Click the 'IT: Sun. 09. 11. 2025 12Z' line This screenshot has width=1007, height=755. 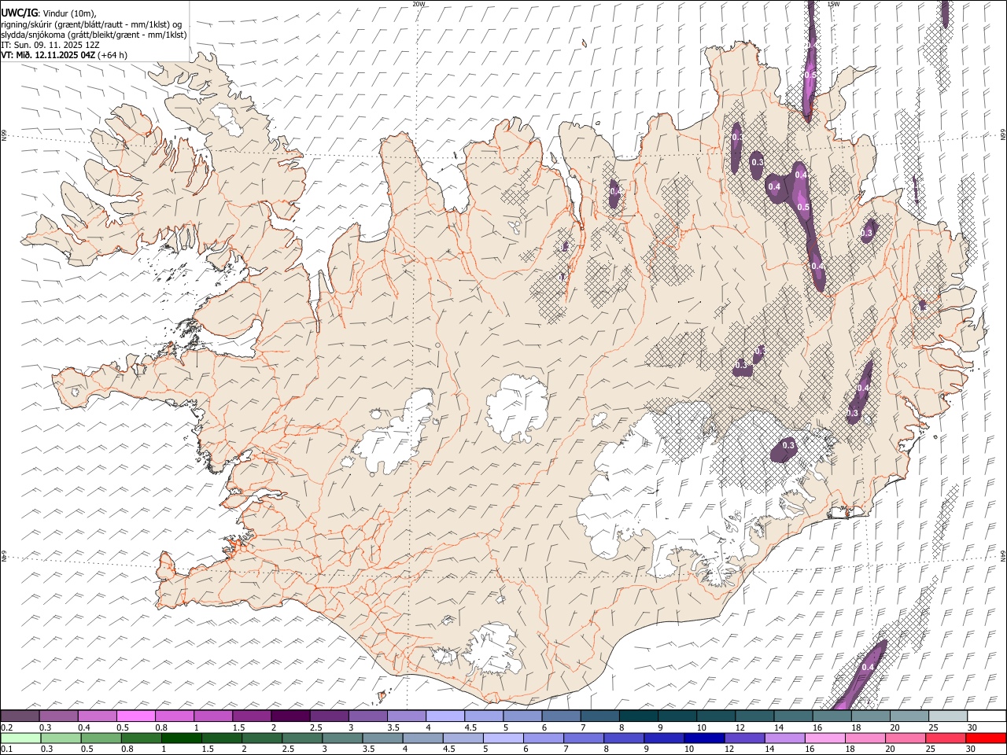(x=50, y=45)
